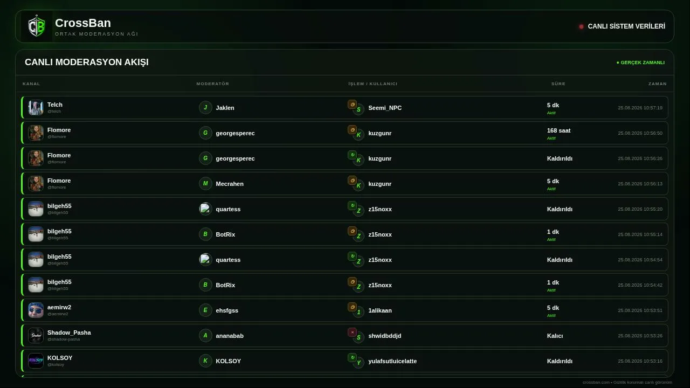Open user 1alikaan's name link
The width and height of the screenshot is (690, 388).
pos(380,310)
